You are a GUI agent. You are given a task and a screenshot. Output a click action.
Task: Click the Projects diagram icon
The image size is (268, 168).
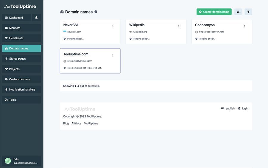(6, 69)
